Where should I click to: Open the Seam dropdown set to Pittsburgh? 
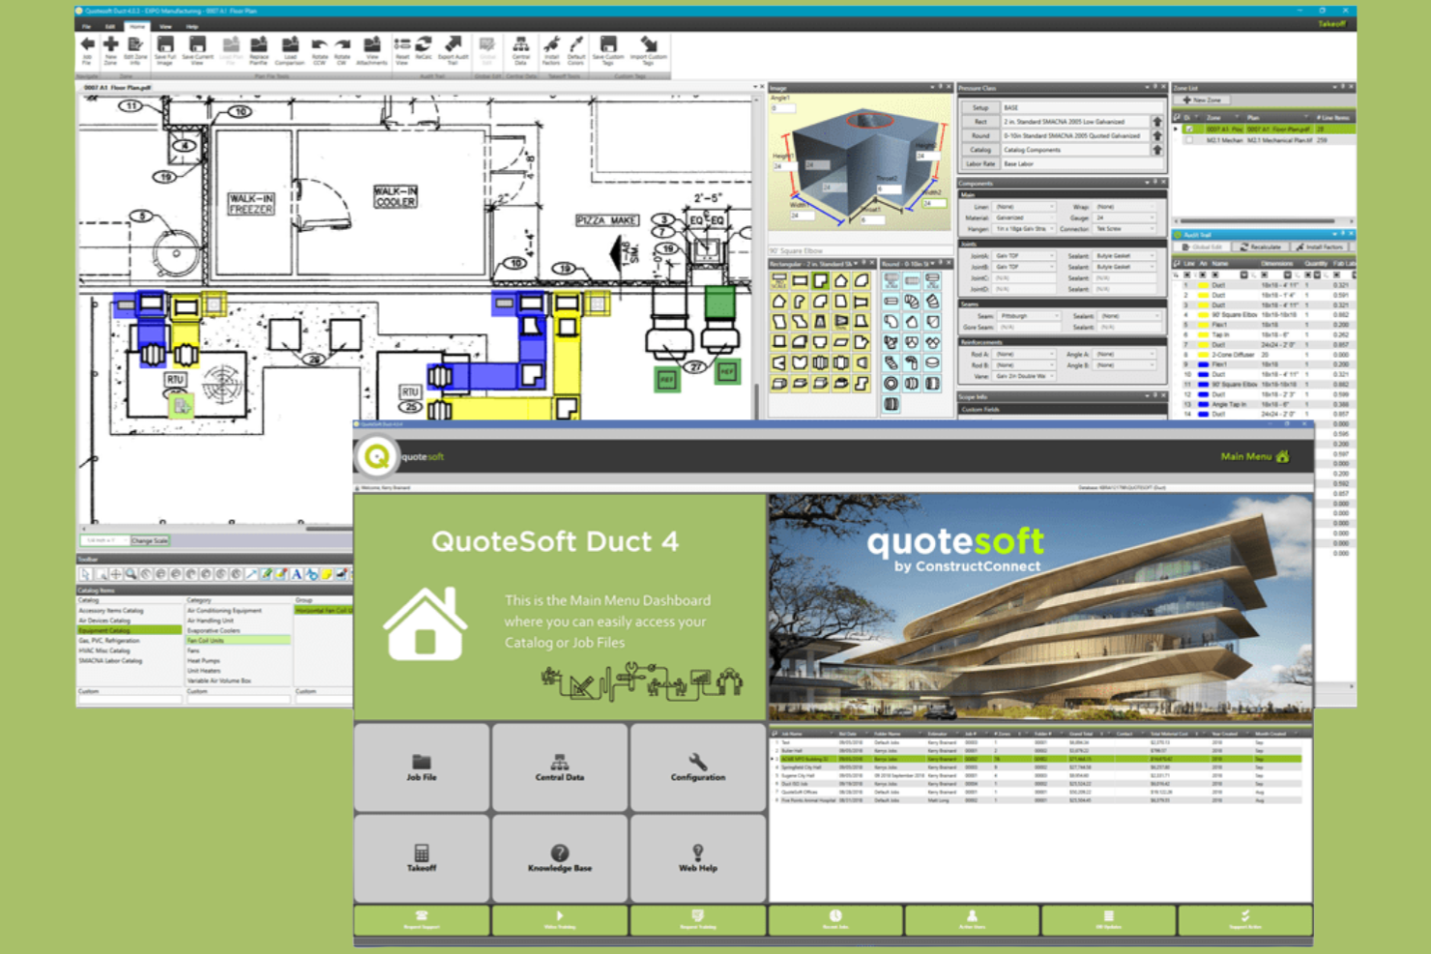click(x=1057, y=315)
